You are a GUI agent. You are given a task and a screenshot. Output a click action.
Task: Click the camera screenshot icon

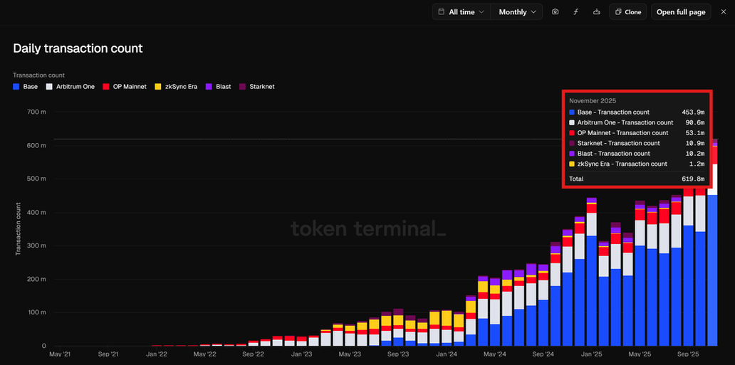(556, 12)
